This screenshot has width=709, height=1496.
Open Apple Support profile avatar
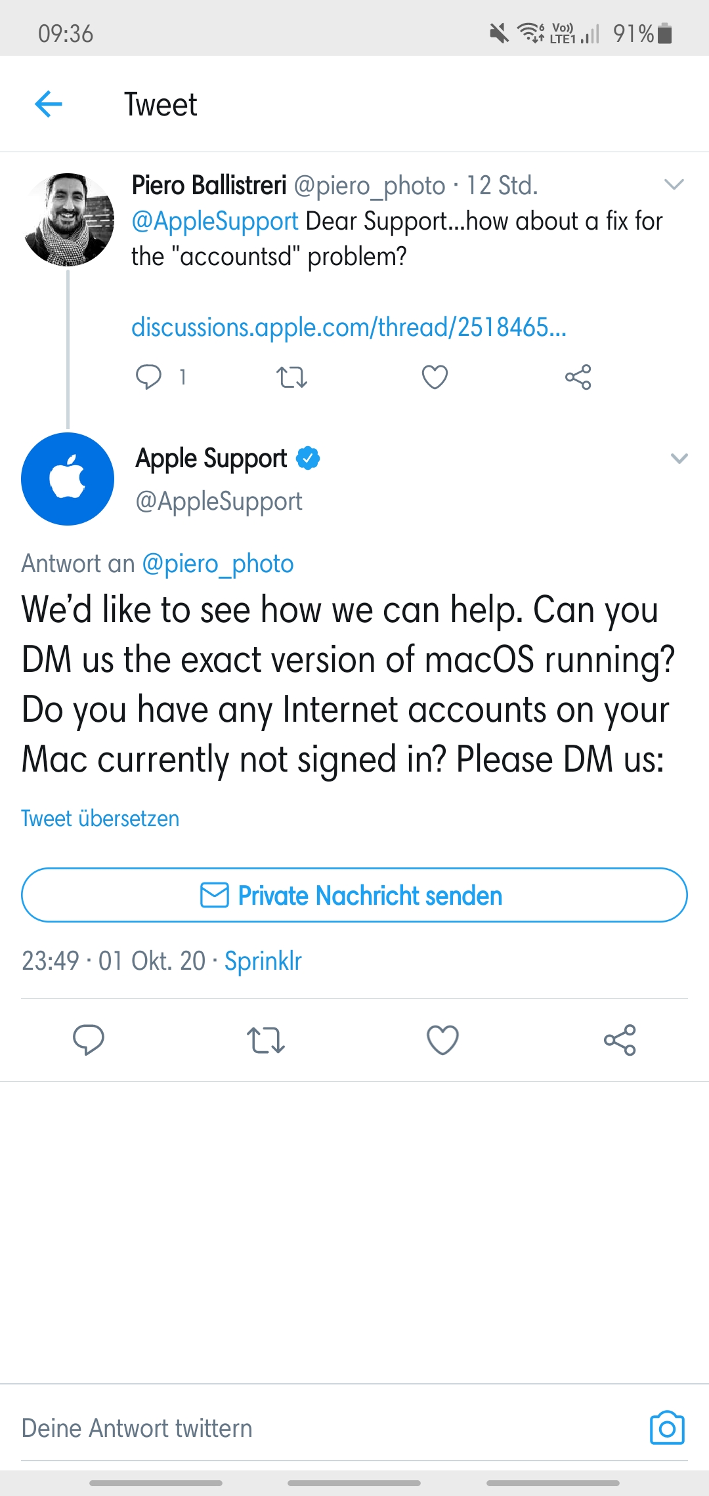click(68, 479)
